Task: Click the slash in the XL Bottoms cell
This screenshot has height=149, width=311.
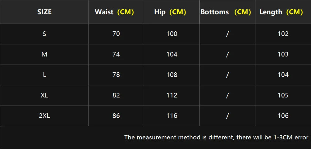Action: coord(227,95)
